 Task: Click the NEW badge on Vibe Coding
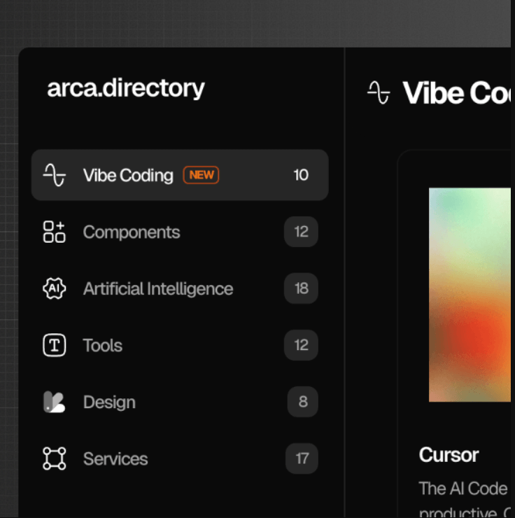point(201,175)
